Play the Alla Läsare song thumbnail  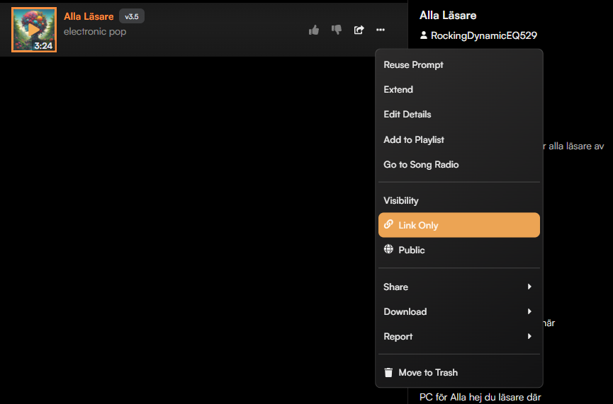tap(34, 30)
